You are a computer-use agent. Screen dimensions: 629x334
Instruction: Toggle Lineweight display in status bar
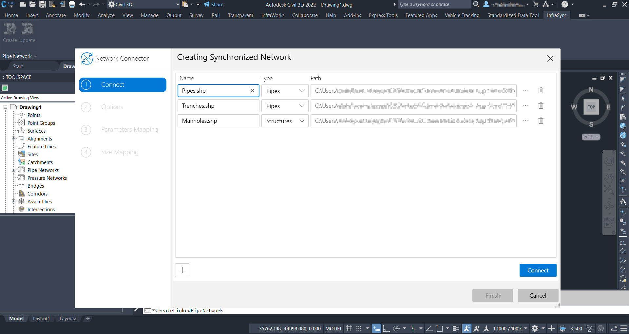point(456,328)
